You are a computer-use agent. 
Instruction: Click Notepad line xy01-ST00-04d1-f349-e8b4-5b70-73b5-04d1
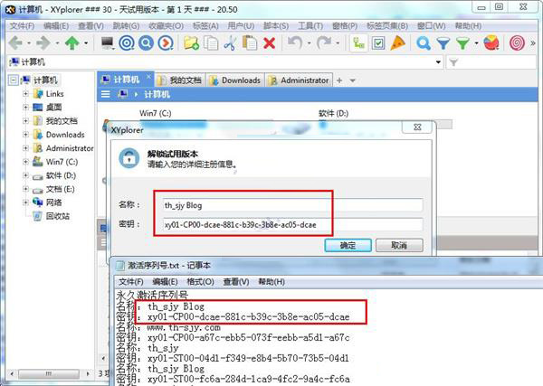coord(248,358)
